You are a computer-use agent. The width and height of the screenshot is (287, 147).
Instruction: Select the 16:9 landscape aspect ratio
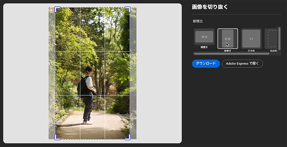pos(204,37)
